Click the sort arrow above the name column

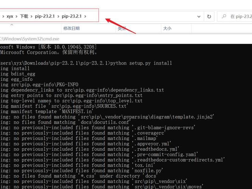pyautogui.click(x=12, y=25)
